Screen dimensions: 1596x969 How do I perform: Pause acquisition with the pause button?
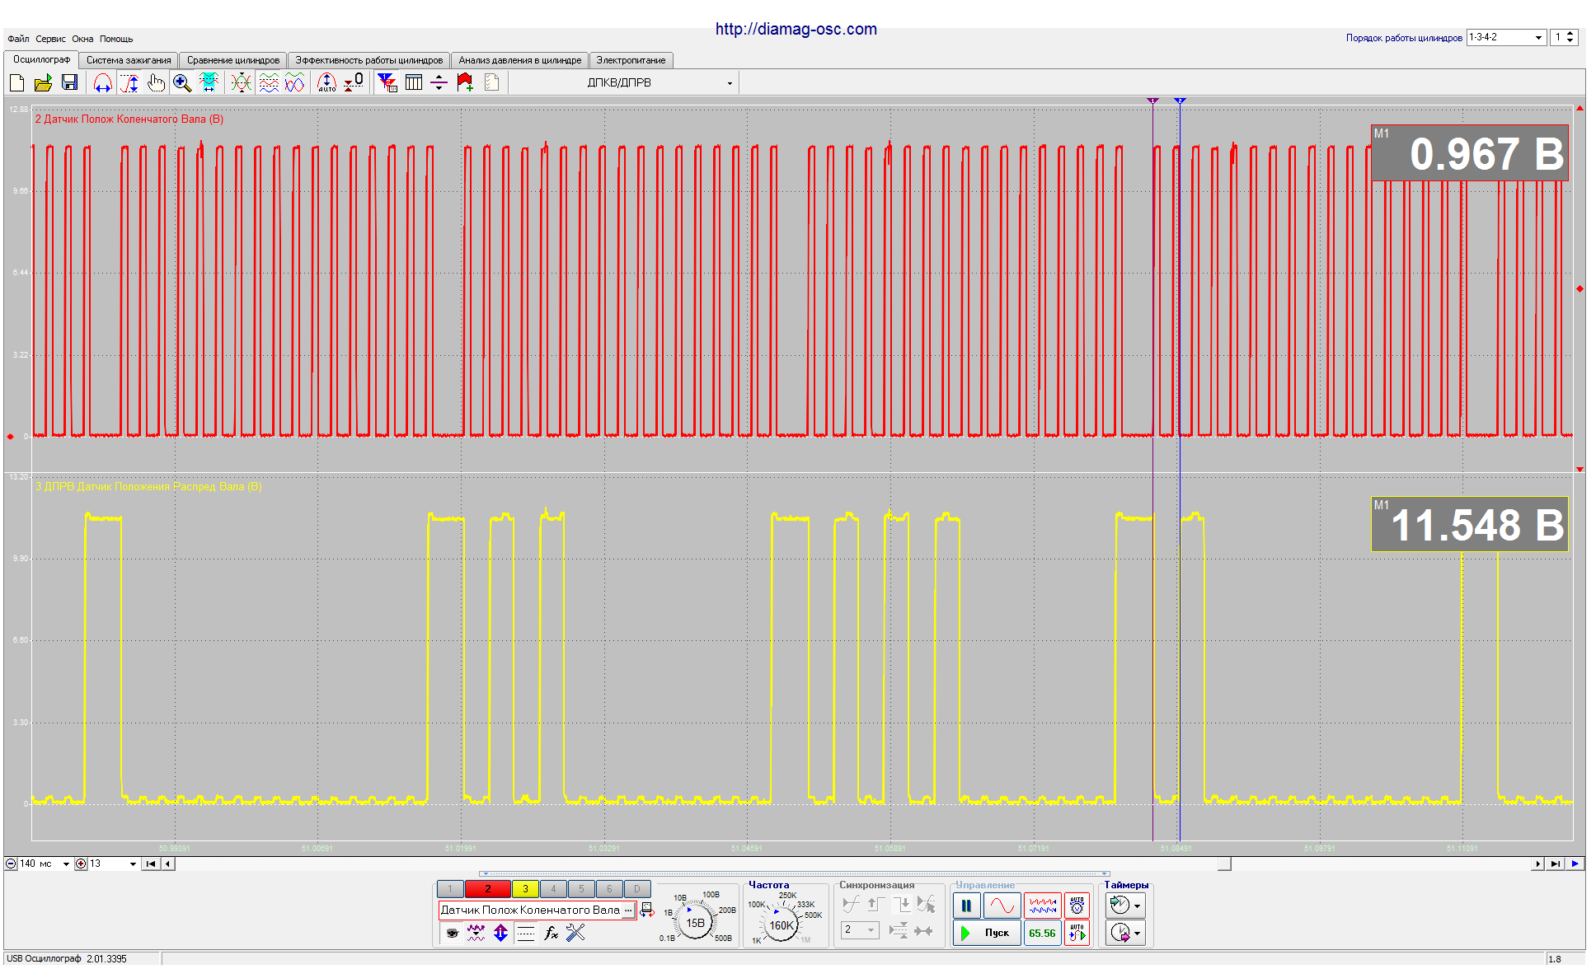(966, 906)
